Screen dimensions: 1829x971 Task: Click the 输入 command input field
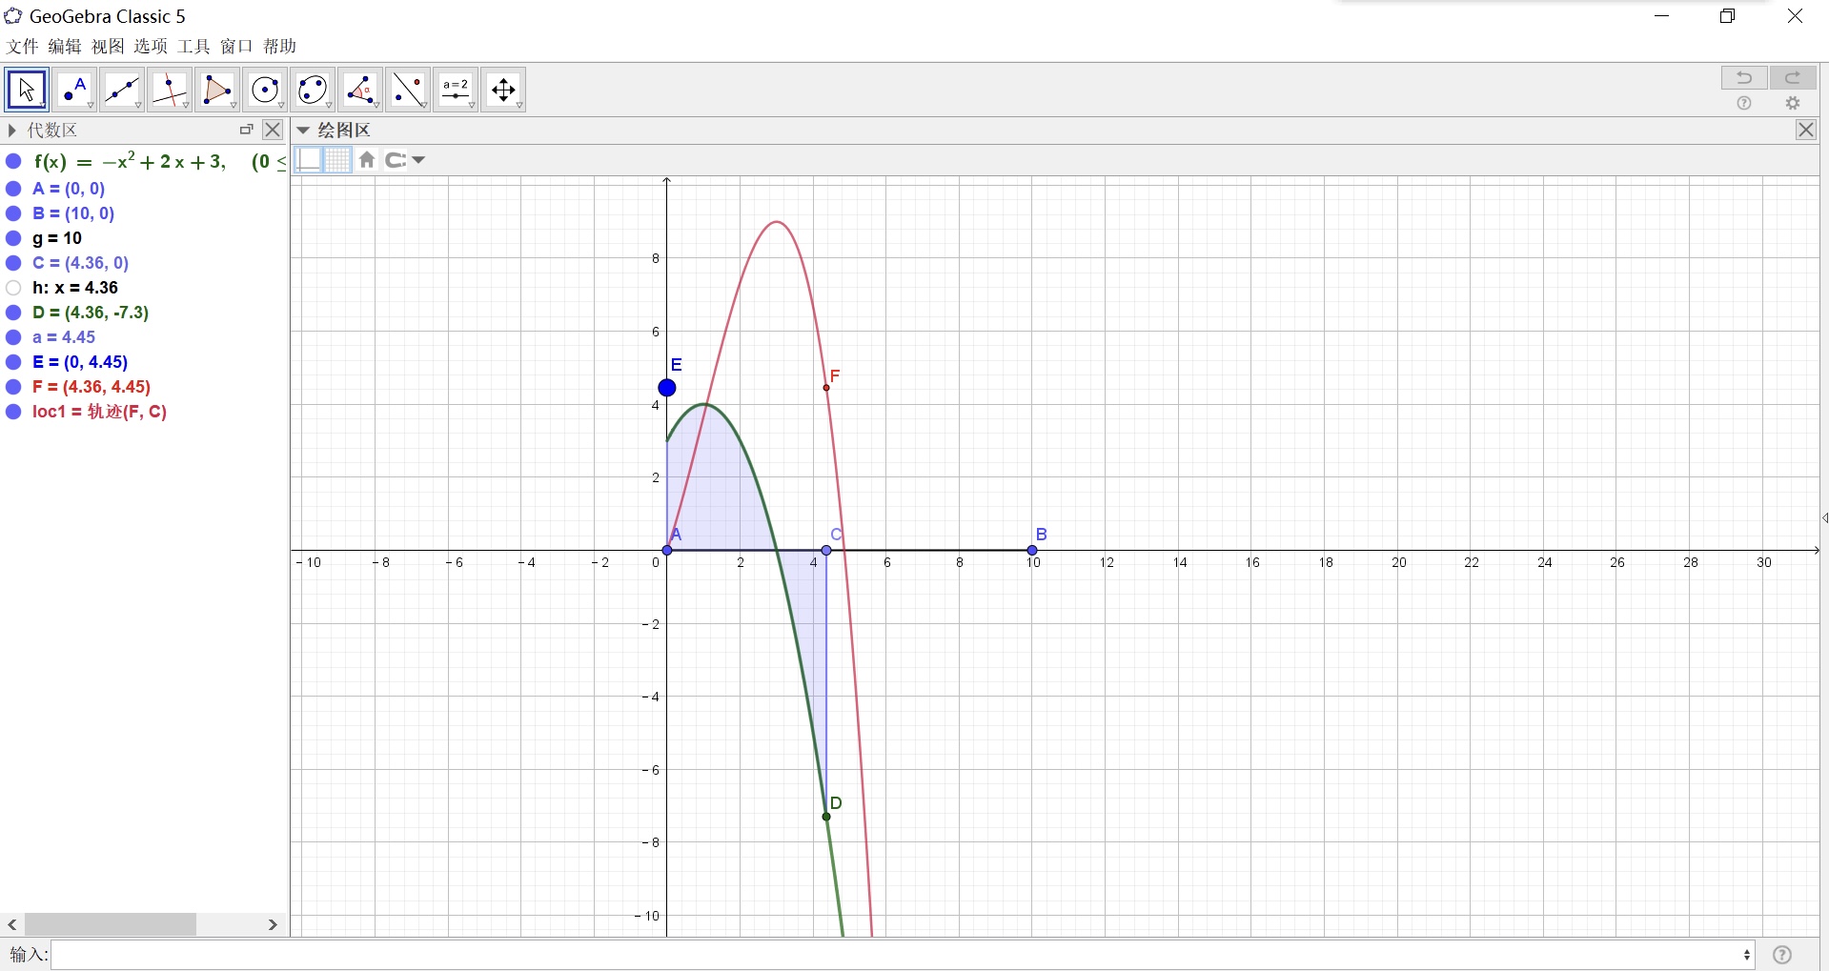click(903, 955)
